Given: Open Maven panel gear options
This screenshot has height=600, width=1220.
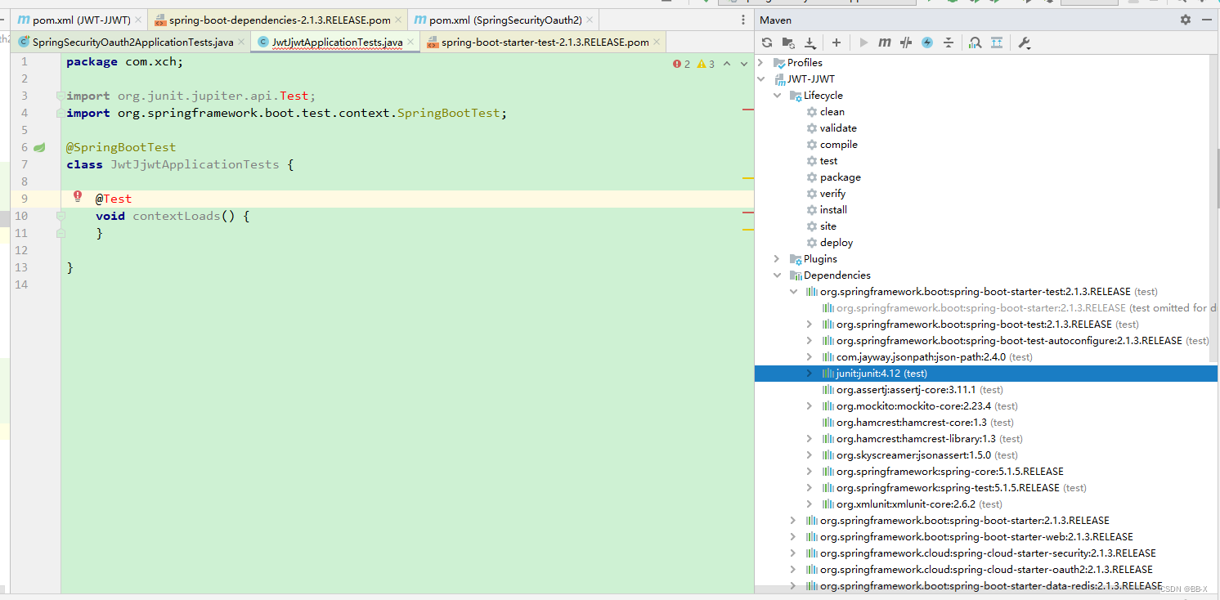Looking at the screenshot, I should [1186, 20].
